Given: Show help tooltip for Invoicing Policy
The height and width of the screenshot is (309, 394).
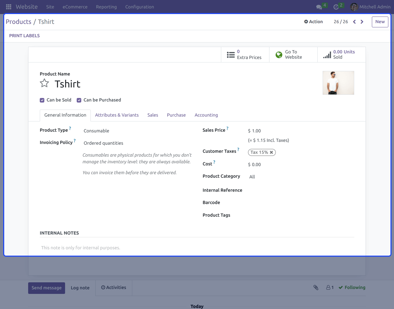Looking at the screenshot, I should click(75, 141).
